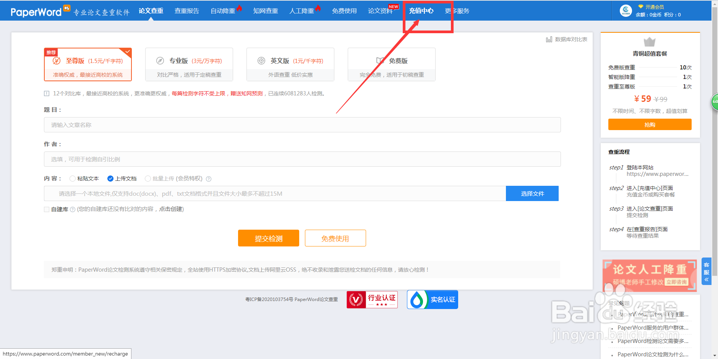Click the bar chart icon beside 数据库对比表

(549, 39)
